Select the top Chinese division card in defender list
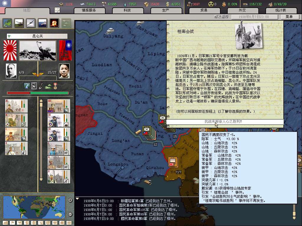This screenshot has height=226, width=302. [59, 106]
